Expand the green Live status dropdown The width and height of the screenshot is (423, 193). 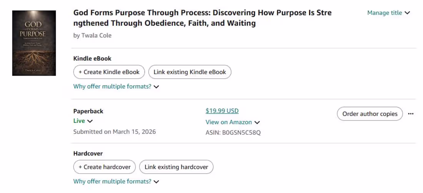pos(79,121)
